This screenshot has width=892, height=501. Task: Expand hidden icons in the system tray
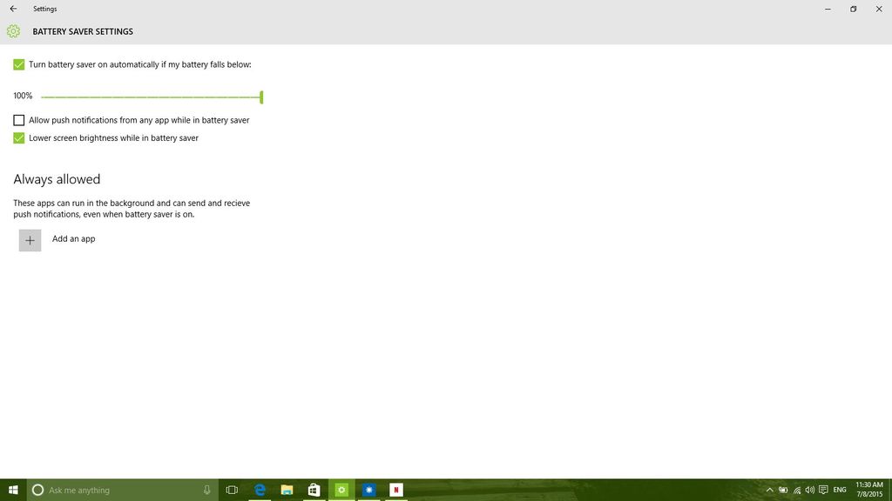click(x=769, y=490)
